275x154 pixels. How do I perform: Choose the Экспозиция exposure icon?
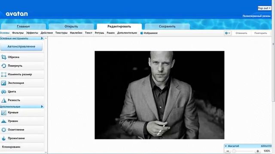click(4, 83)
